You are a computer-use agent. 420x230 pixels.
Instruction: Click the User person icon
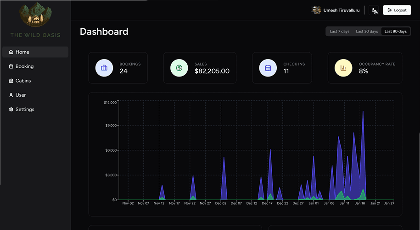(11, 95)
